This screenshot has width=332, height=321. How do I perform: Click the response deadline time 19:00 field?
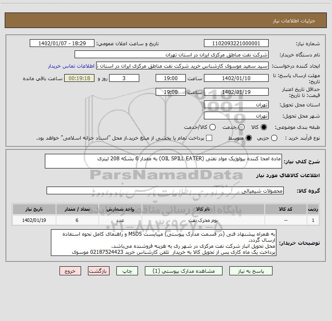click(x=171, y=78)
